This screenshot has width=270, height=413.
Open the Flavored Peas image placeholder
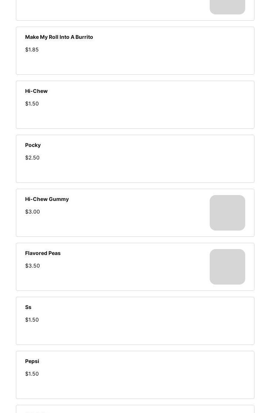coord(227,267)
